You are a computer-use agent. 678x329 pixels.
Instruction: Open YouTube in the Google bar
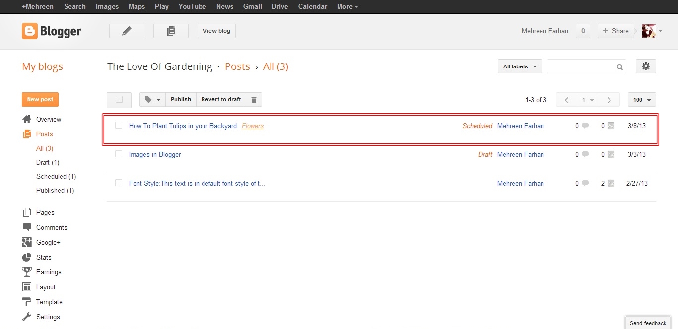pos(193,6)
